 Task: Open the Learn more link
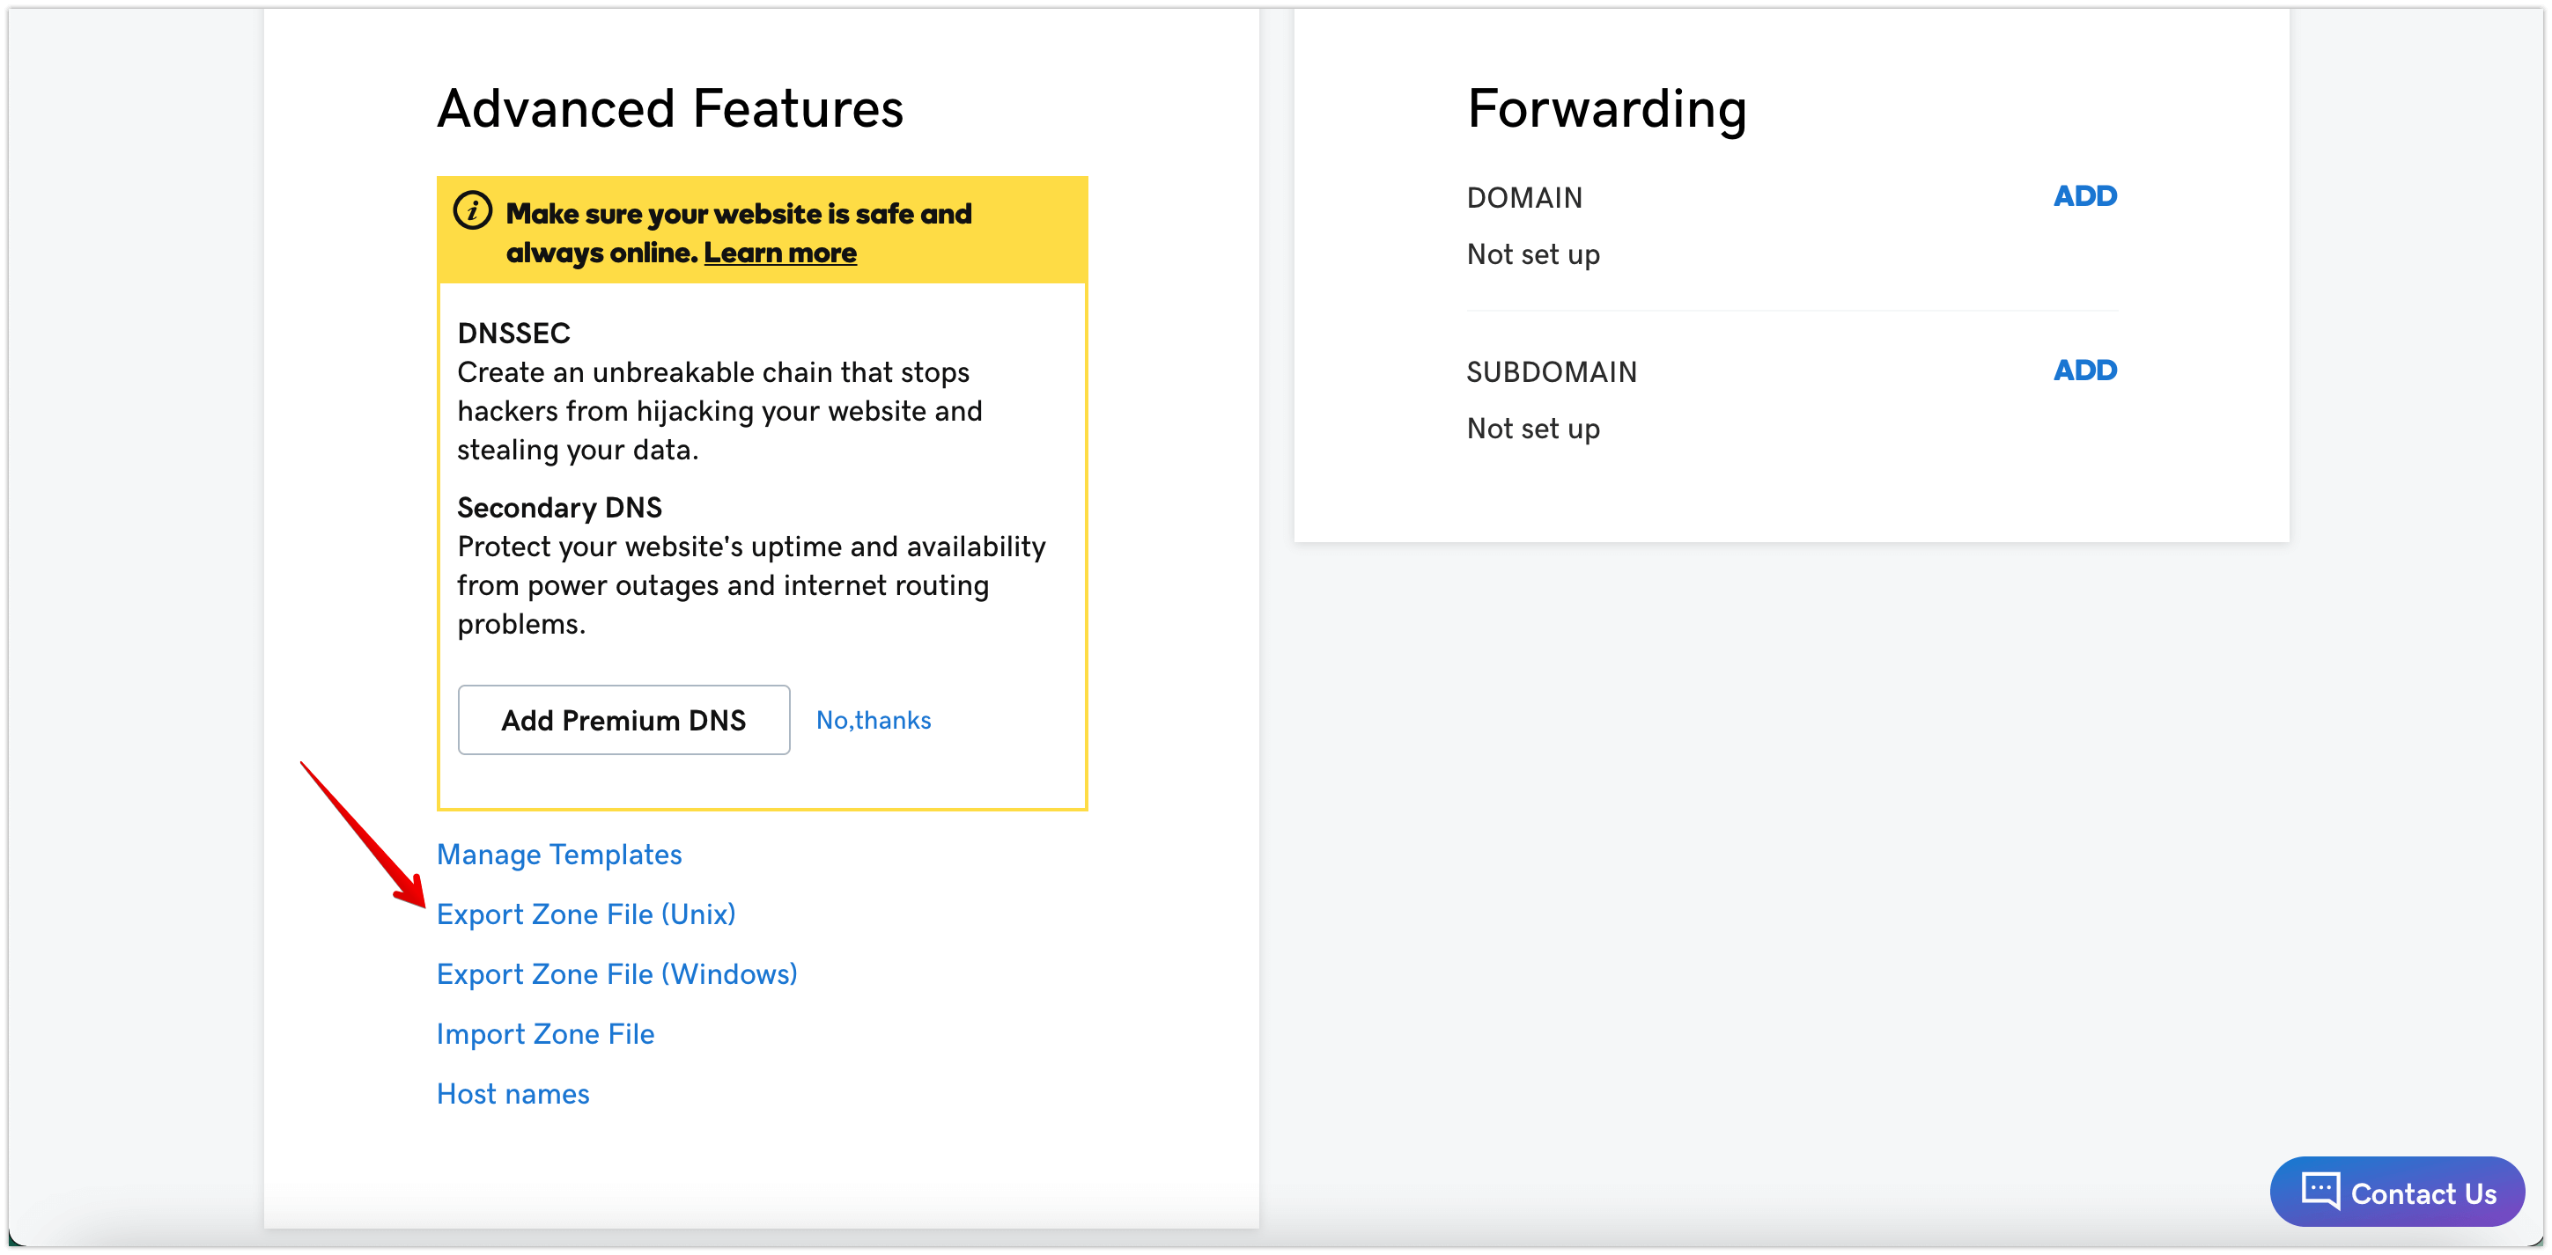pos(779,253)
